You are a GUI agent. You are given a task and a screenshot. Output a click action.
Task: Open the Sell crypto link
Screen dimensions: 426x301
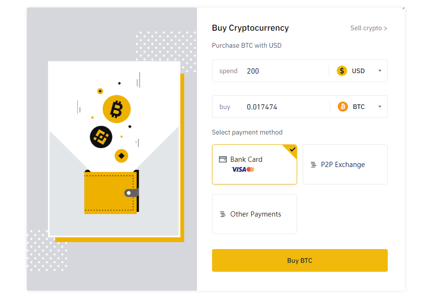click(369, 28)
